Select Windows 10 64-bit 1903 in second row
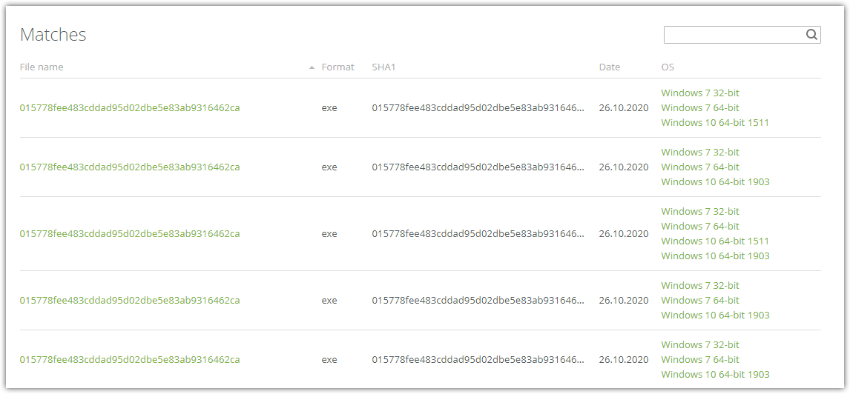850x394 pixels. [x=715, y=182]
